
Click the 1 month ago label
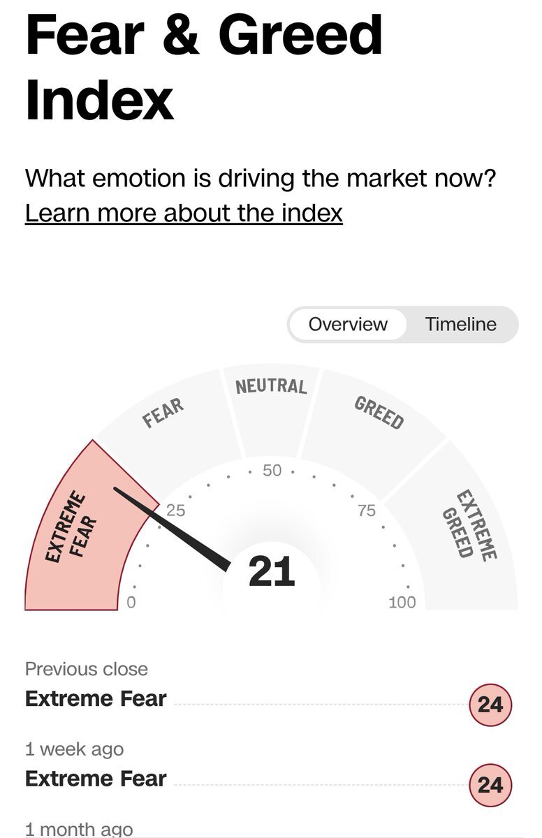click(x=79, y=829)
